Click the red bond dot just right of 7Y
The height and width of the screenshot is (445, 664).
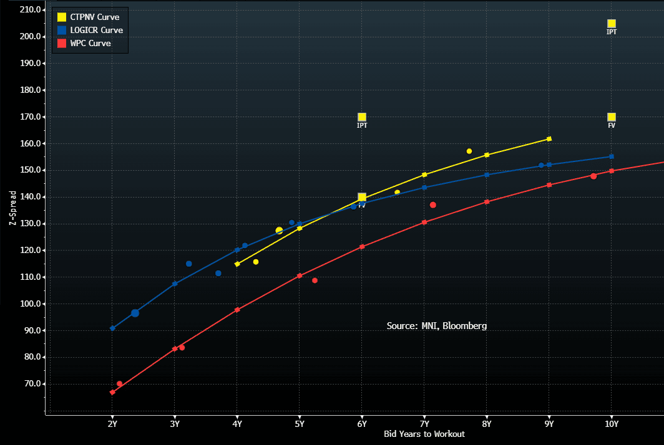click(x=433, y=205)
